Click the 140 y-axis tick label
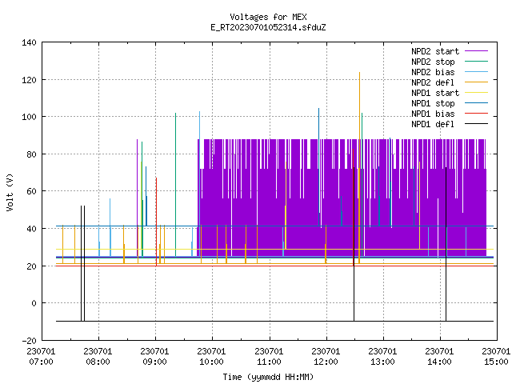Screen dimensions: 512x384 click(x=29, y=42)
